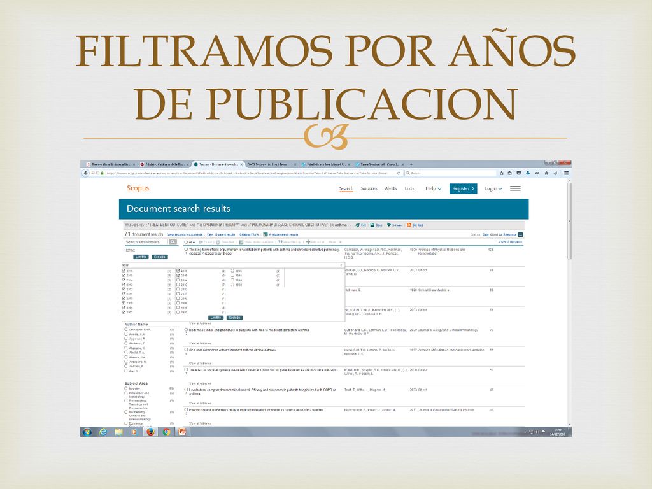The height and width of the screenshot is (489, 652).
Task: Close the Scopus browser tab
Action: coord(241,164)
